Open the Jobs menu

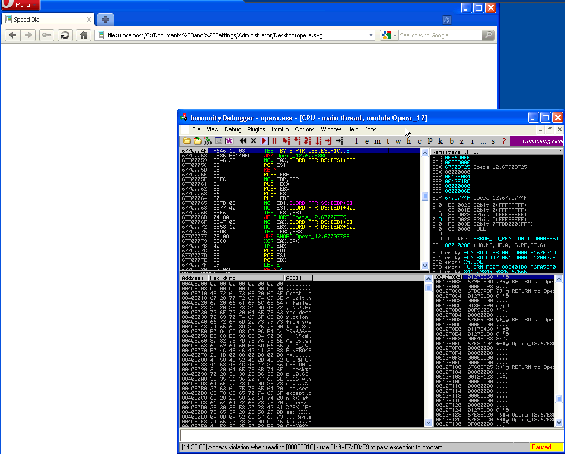370,129
